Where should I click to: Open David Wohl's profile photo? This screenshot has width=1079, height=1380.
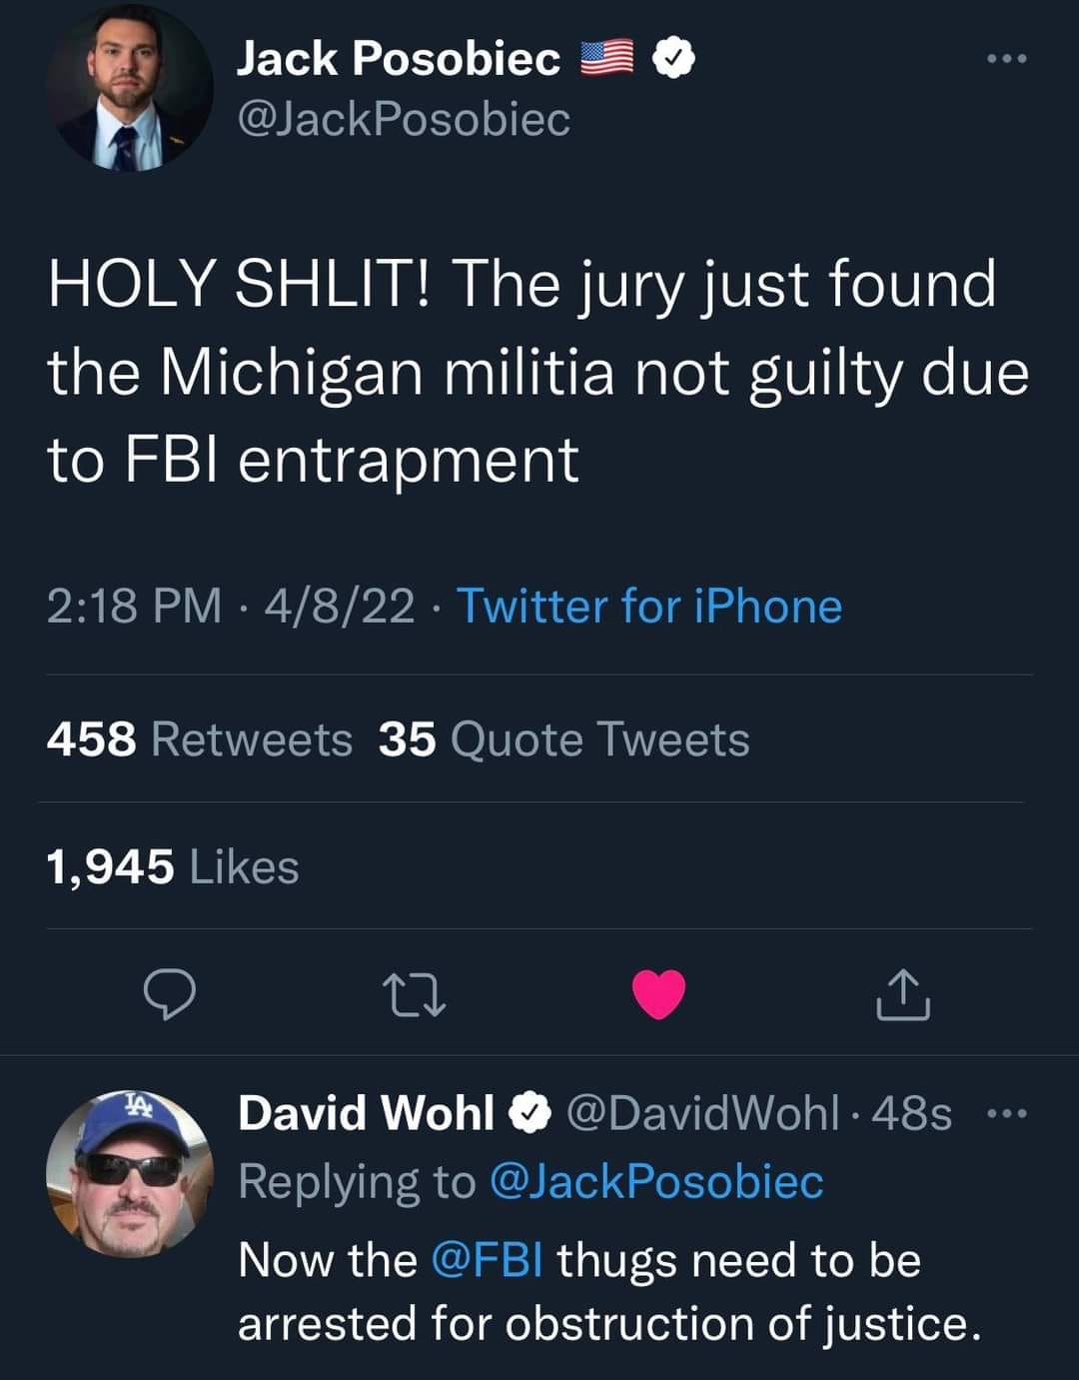coord(130,1173)
